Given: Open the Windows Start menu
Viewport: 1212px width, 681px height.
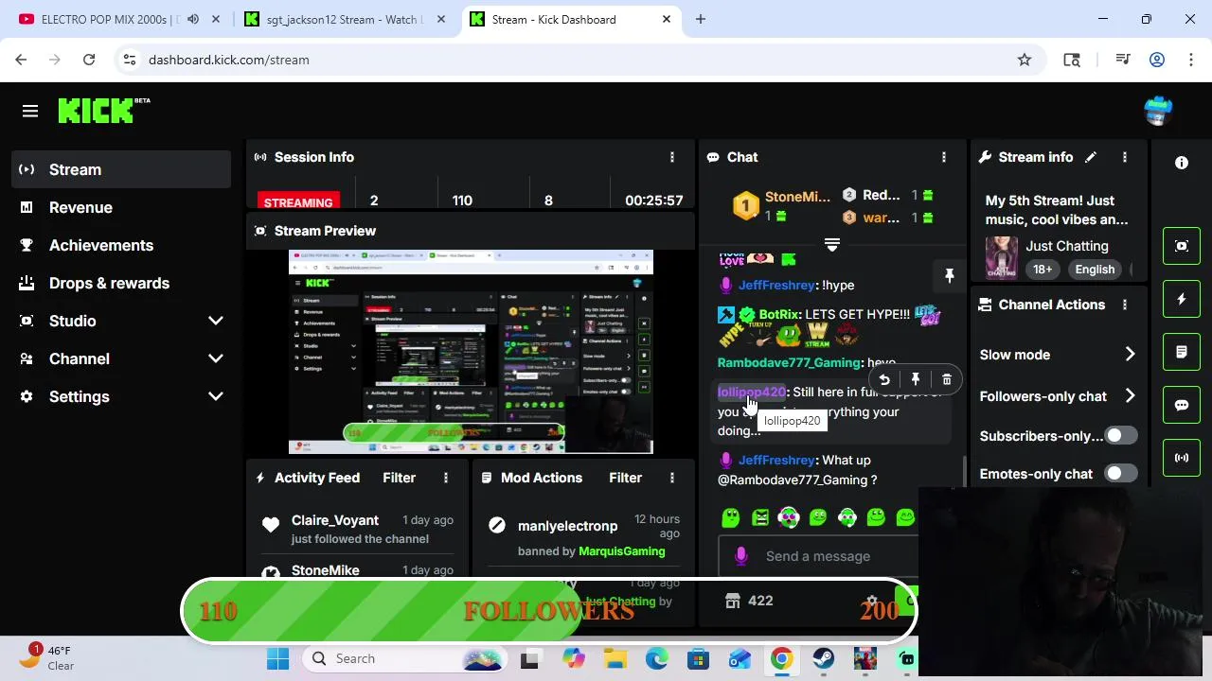Looking at the screenshot, I should [x=277, y=658].
